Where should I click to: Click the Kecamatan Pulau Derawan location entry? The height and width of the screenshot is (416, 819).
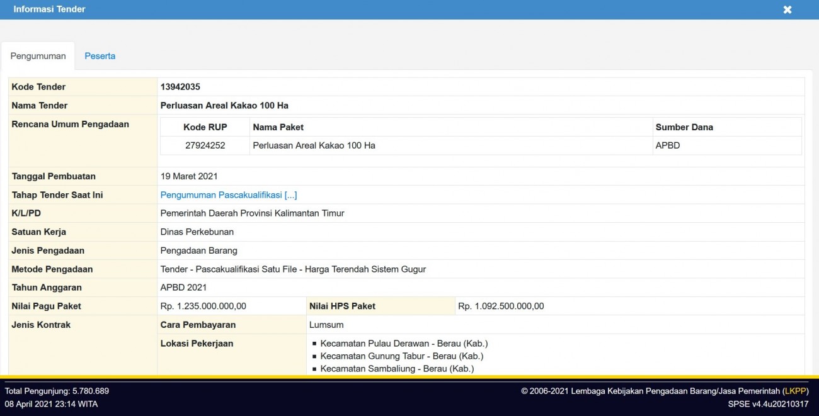point(404,344)
